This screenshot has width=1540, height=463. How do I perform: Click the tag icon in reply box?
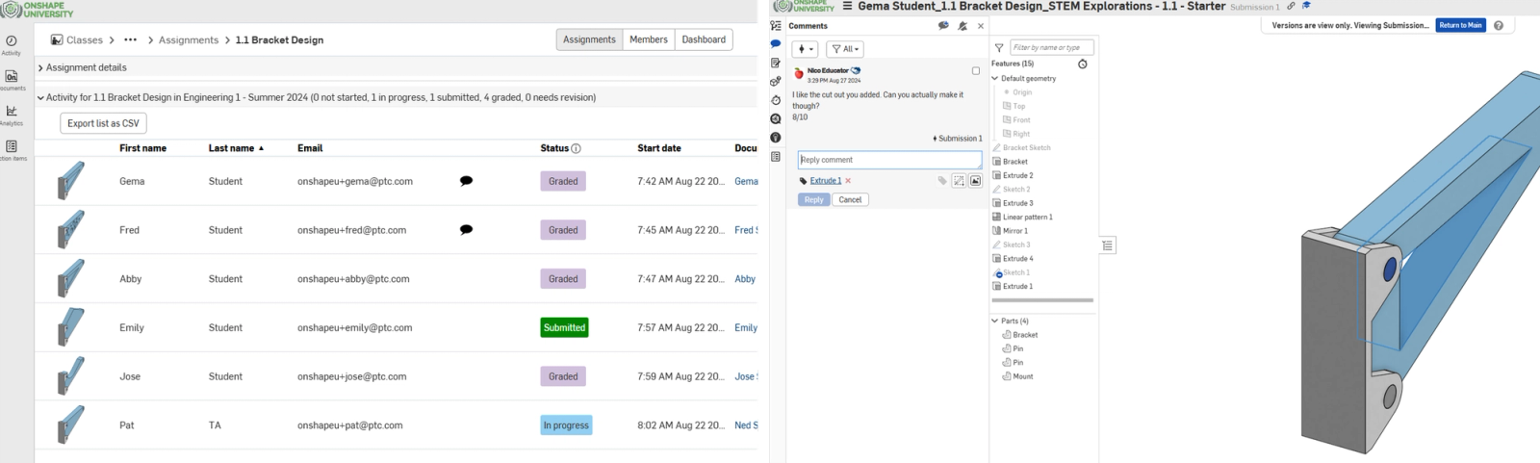pos(942,181)
